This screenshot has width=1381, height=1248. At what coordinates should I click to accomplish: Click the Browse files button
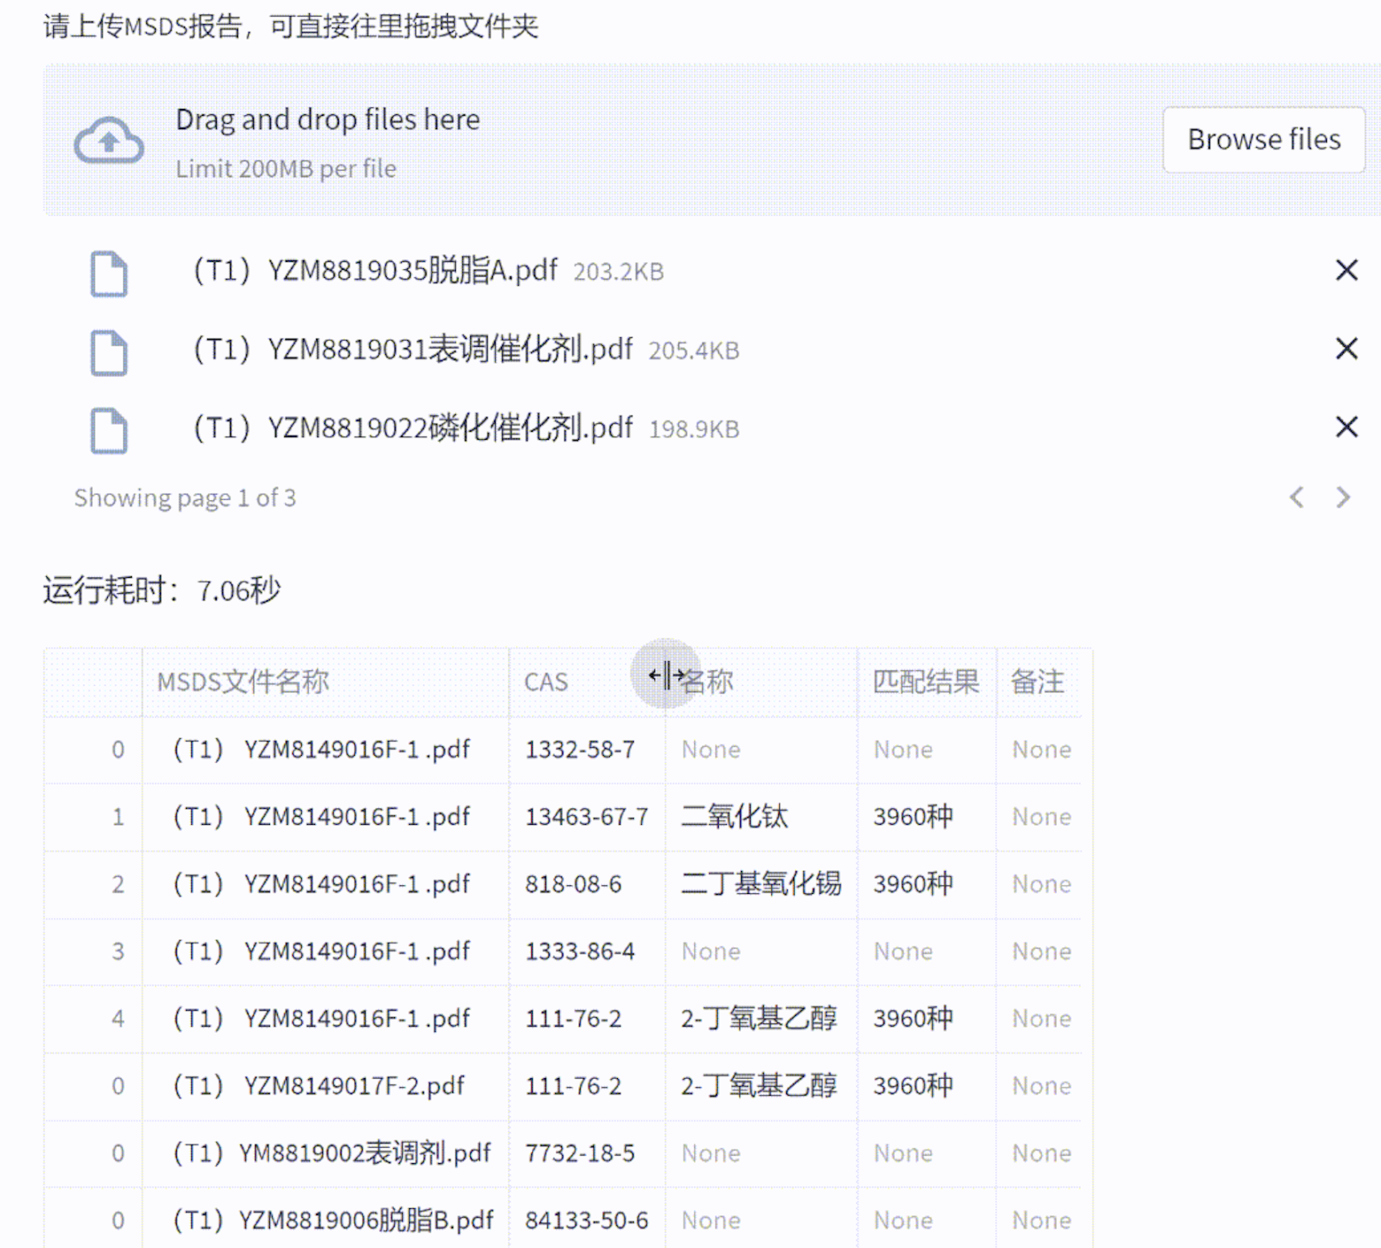click(1263, 140)
